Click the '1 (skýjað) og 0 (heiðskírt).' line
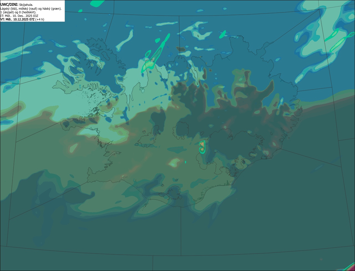Viewport: 355px width, 271px height. pyautogui.click(x=18, y=12)
